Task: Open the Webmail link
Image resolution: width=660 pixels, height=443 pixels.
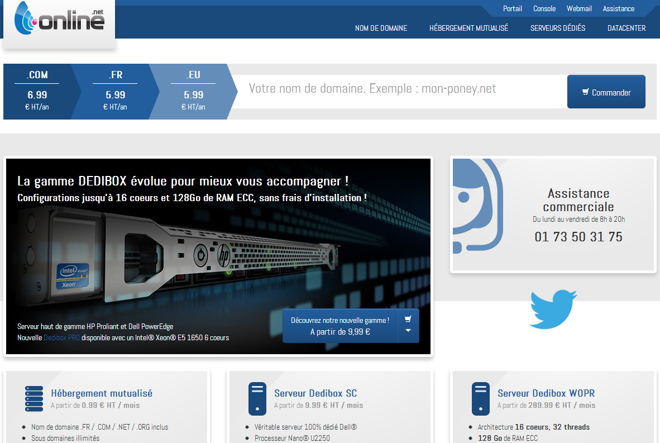Action: 579,8
